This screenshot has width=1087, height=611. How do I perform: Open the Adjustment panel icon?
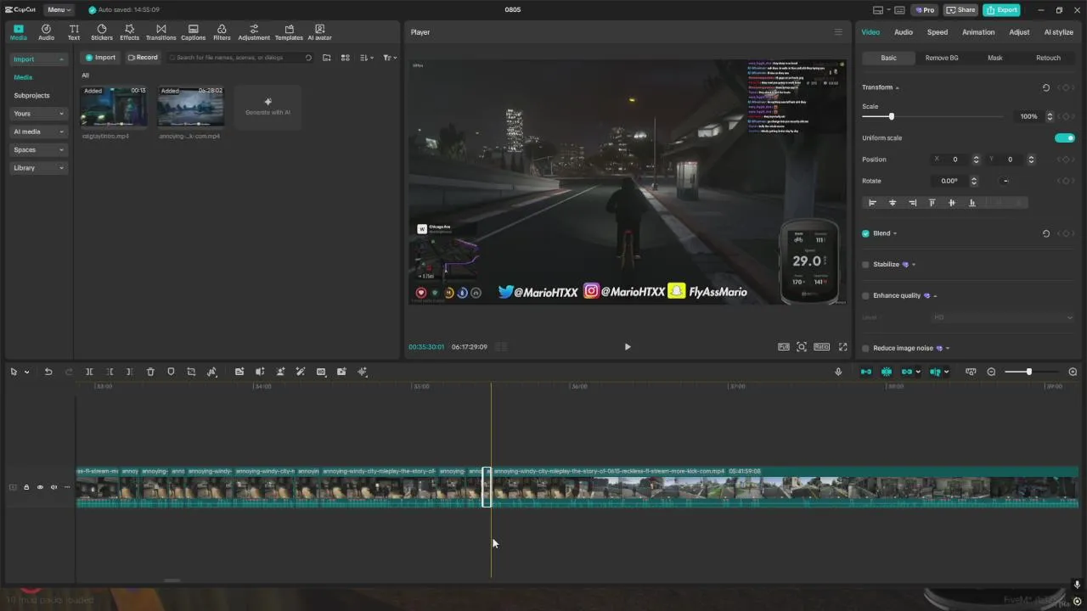coord(254,32)
